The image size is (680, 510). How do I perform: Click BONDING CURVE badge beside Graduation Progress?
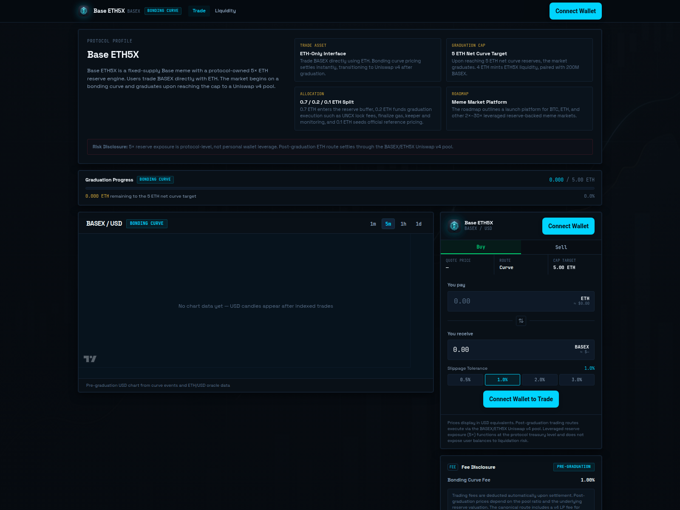pos(155,179)
